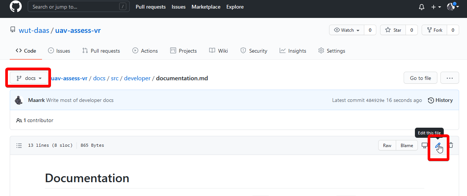This screenshot has height=196, width=467.
Task: Focus the Search or jump to field
Action: (x=75, y=7)
